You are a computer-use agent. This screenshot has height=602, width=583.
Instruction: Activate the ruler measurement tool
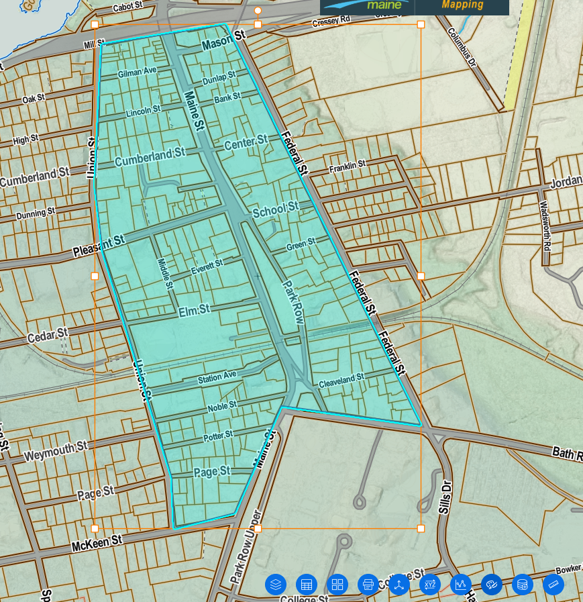[553, 585]
